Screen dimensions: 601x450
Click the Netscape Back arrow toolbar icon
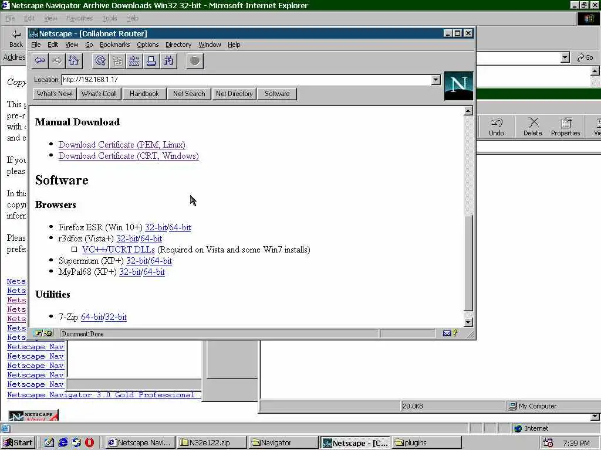point(39,60)
